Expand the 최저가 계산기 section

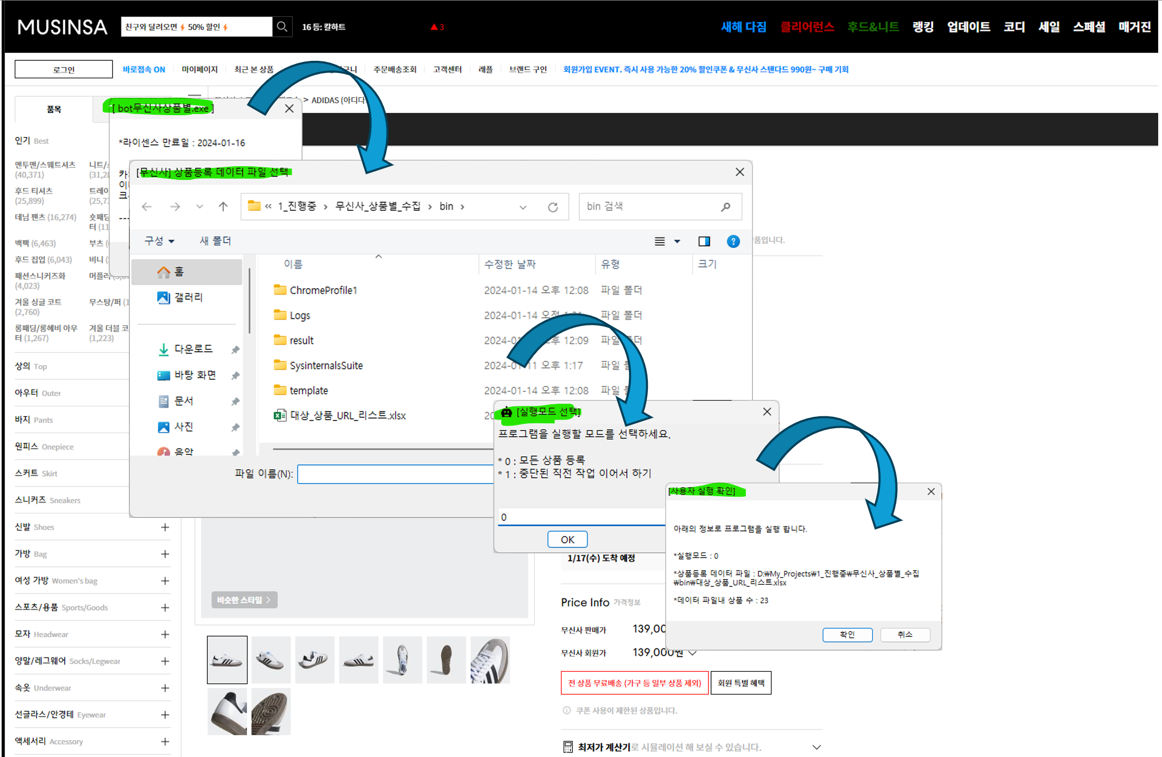coord(816,747)
